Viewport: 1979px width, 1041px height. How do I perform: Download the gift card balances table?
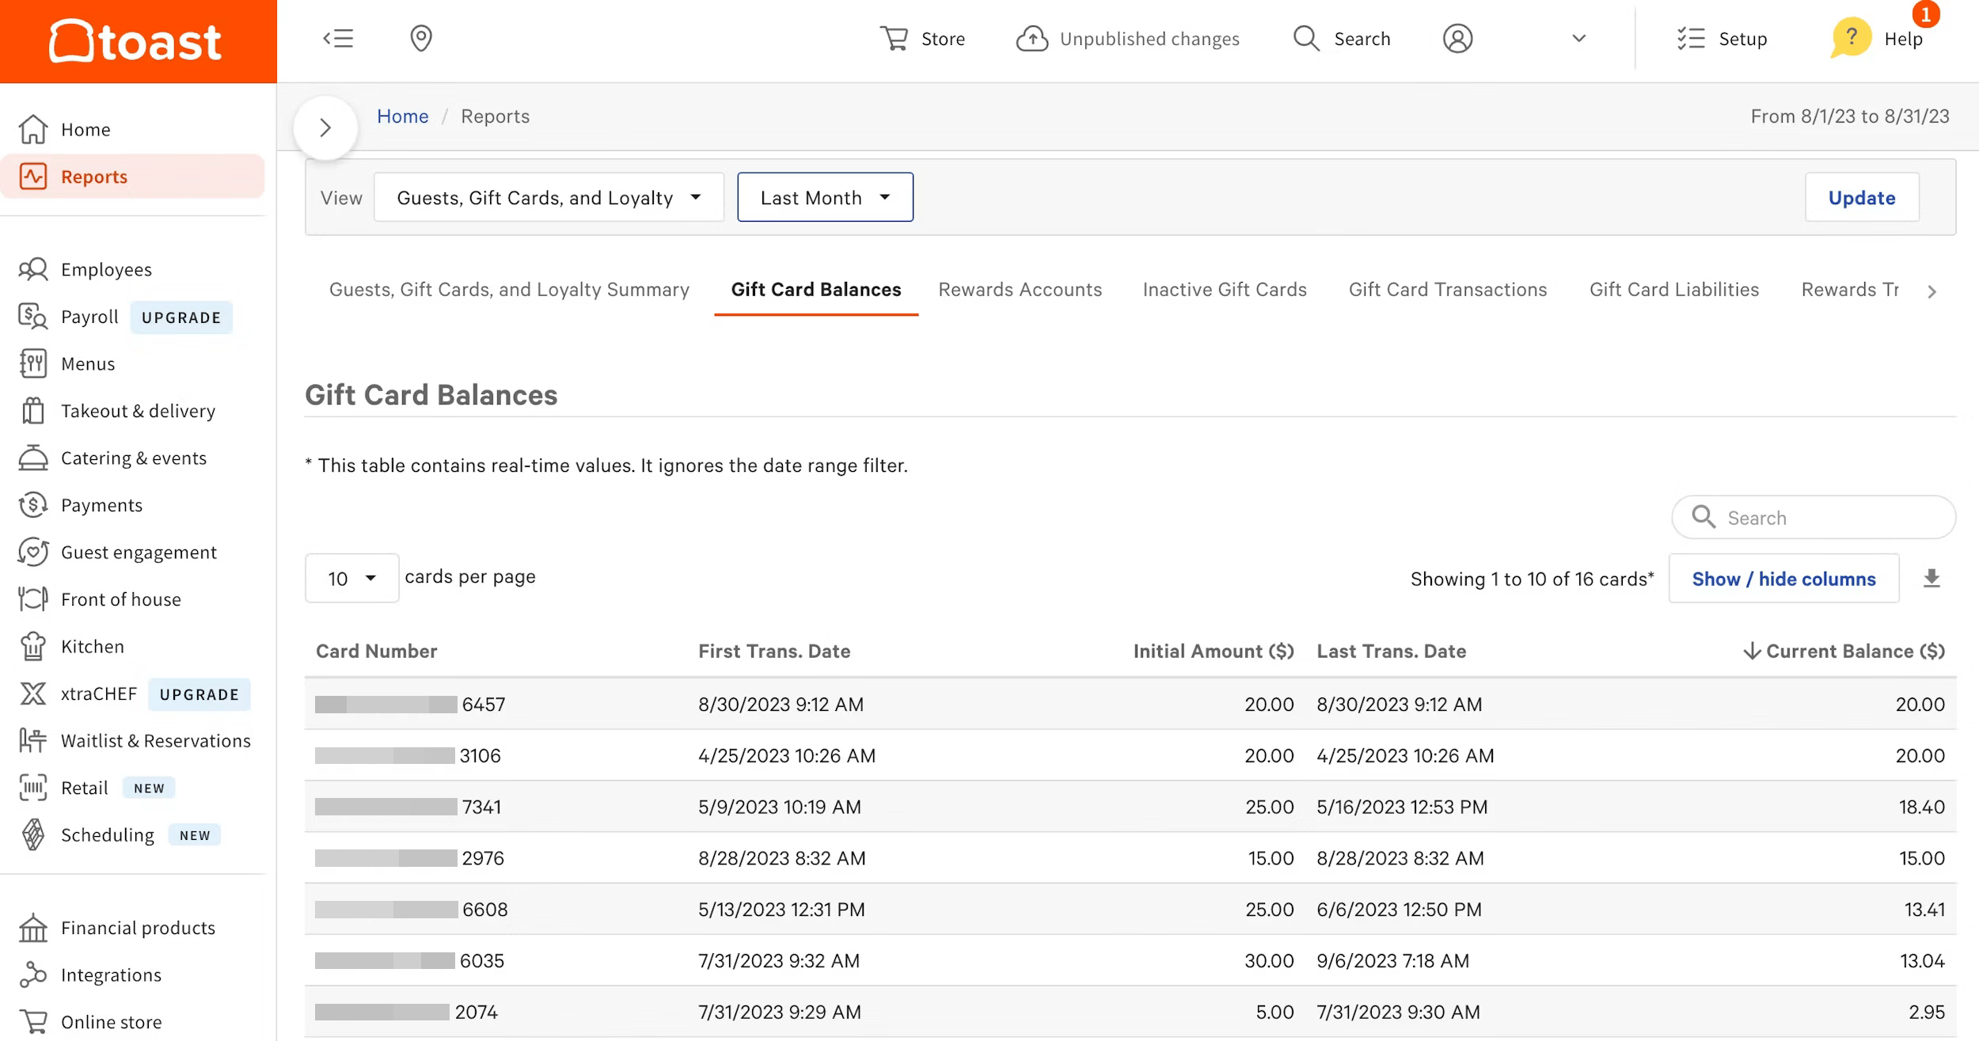[x=1932, y=579]
